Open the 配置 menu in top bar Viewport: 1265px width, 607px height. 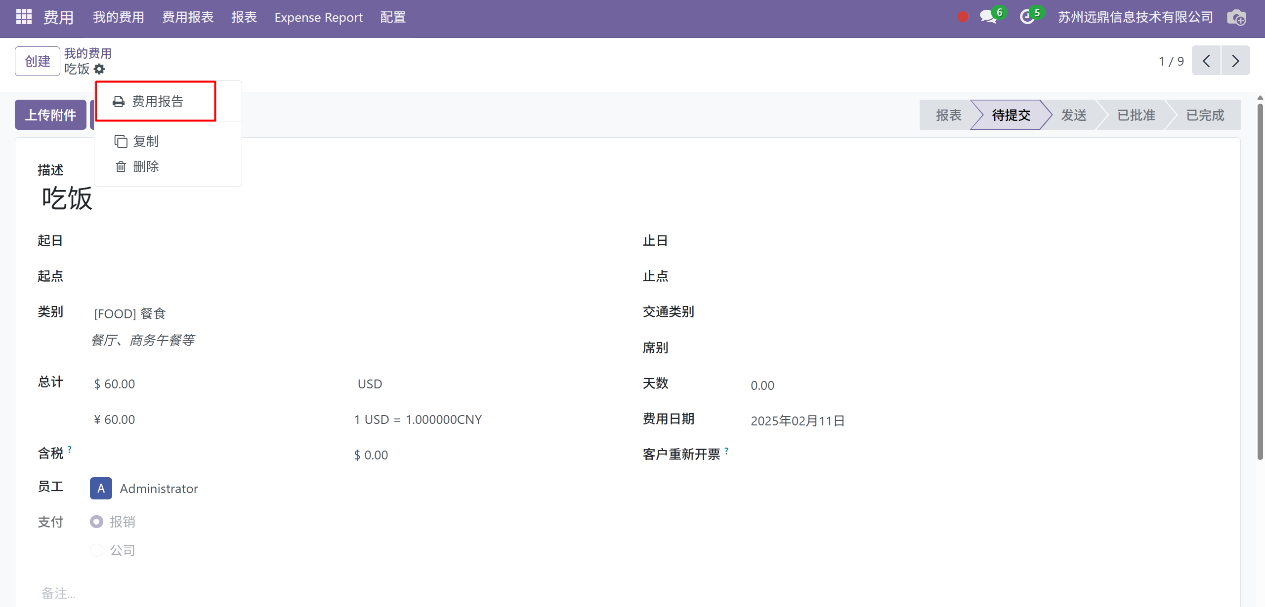tap(393, 17)
